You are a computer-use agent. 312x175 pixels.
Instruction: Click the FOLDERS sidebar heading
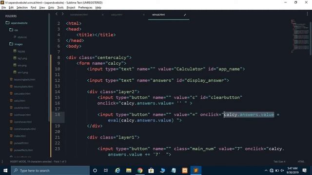pyautogui.click(x=11, y=16)
